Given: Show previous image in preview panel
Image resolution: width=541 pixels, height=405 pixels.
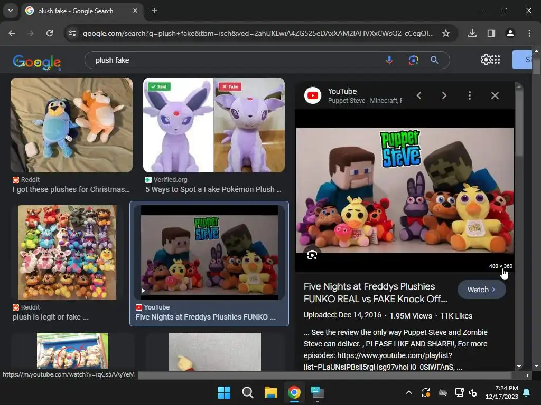Looking at the screenshot, I should [x=419, y=95].
